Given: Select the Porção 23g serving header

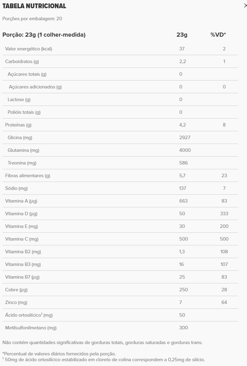Looking at the screenshot, I should tap(44, 35).
